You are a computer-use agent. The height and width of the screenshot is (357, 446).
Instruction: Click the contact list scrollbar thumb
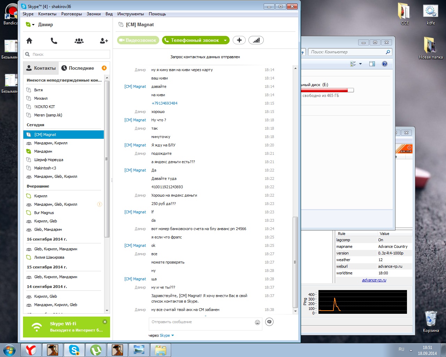pos(107,159)
